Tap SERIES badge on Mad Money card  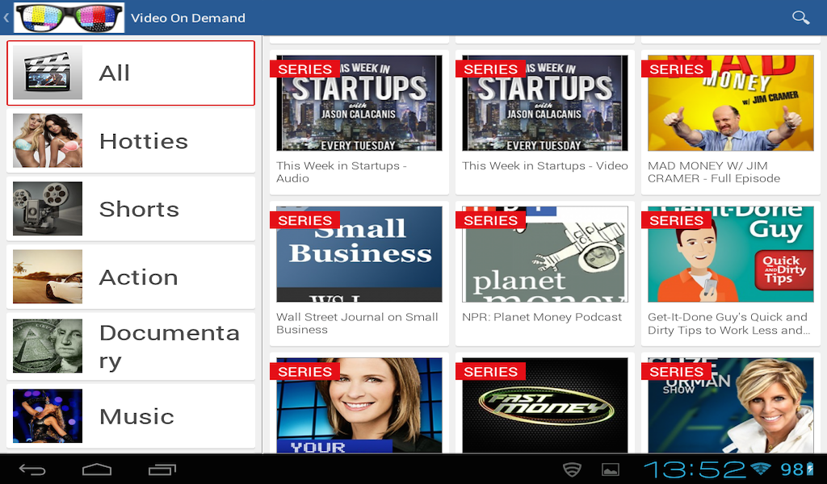[x=676, y=69]
